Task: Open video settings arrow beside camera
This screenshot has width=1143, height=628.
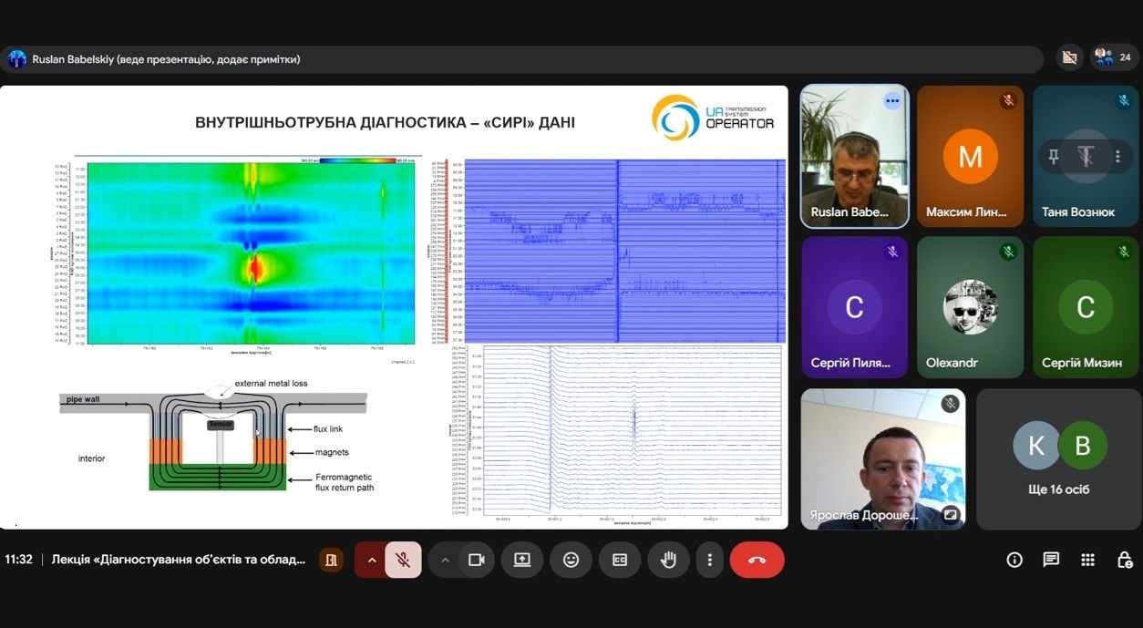Action: click(x=445, y=560)
